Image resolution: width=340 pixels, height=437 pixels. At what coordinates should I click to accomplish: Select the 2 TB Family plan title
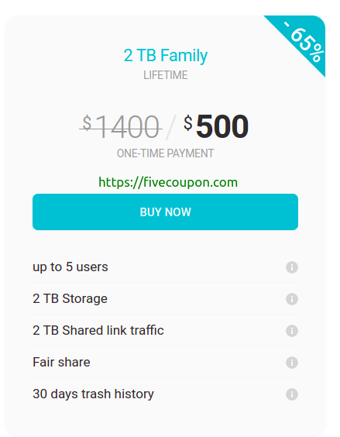tap(166, 56)
